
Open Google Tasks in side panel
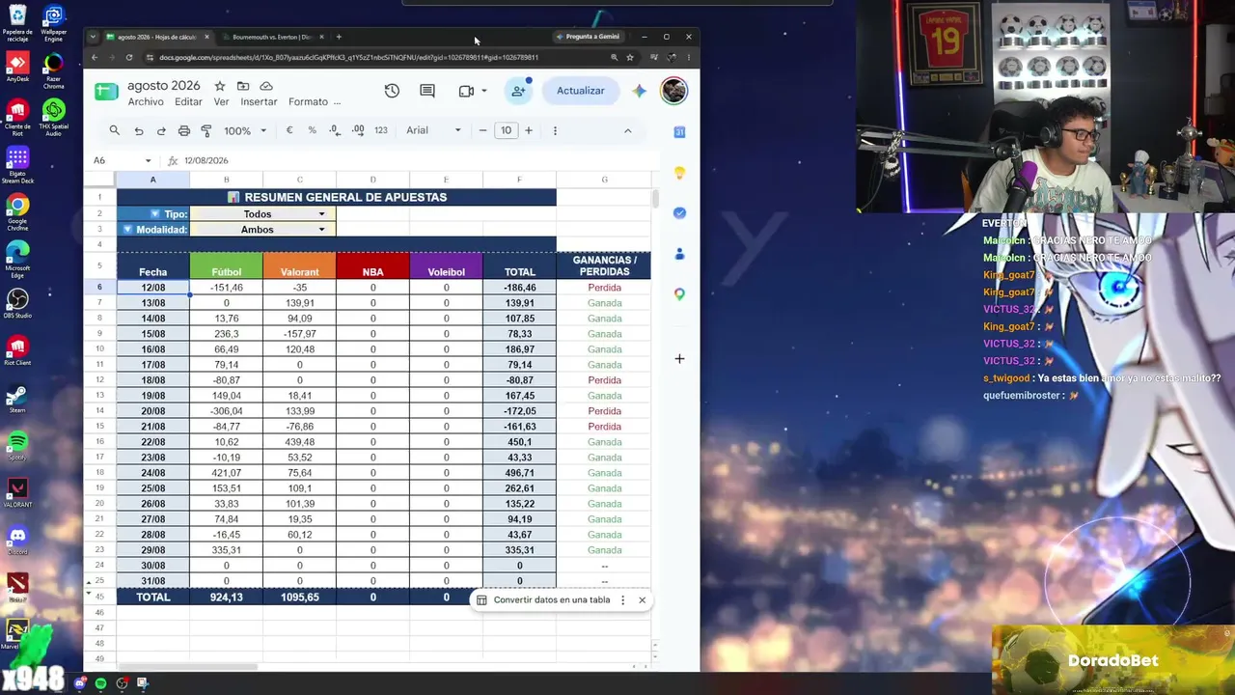point(679,213)
